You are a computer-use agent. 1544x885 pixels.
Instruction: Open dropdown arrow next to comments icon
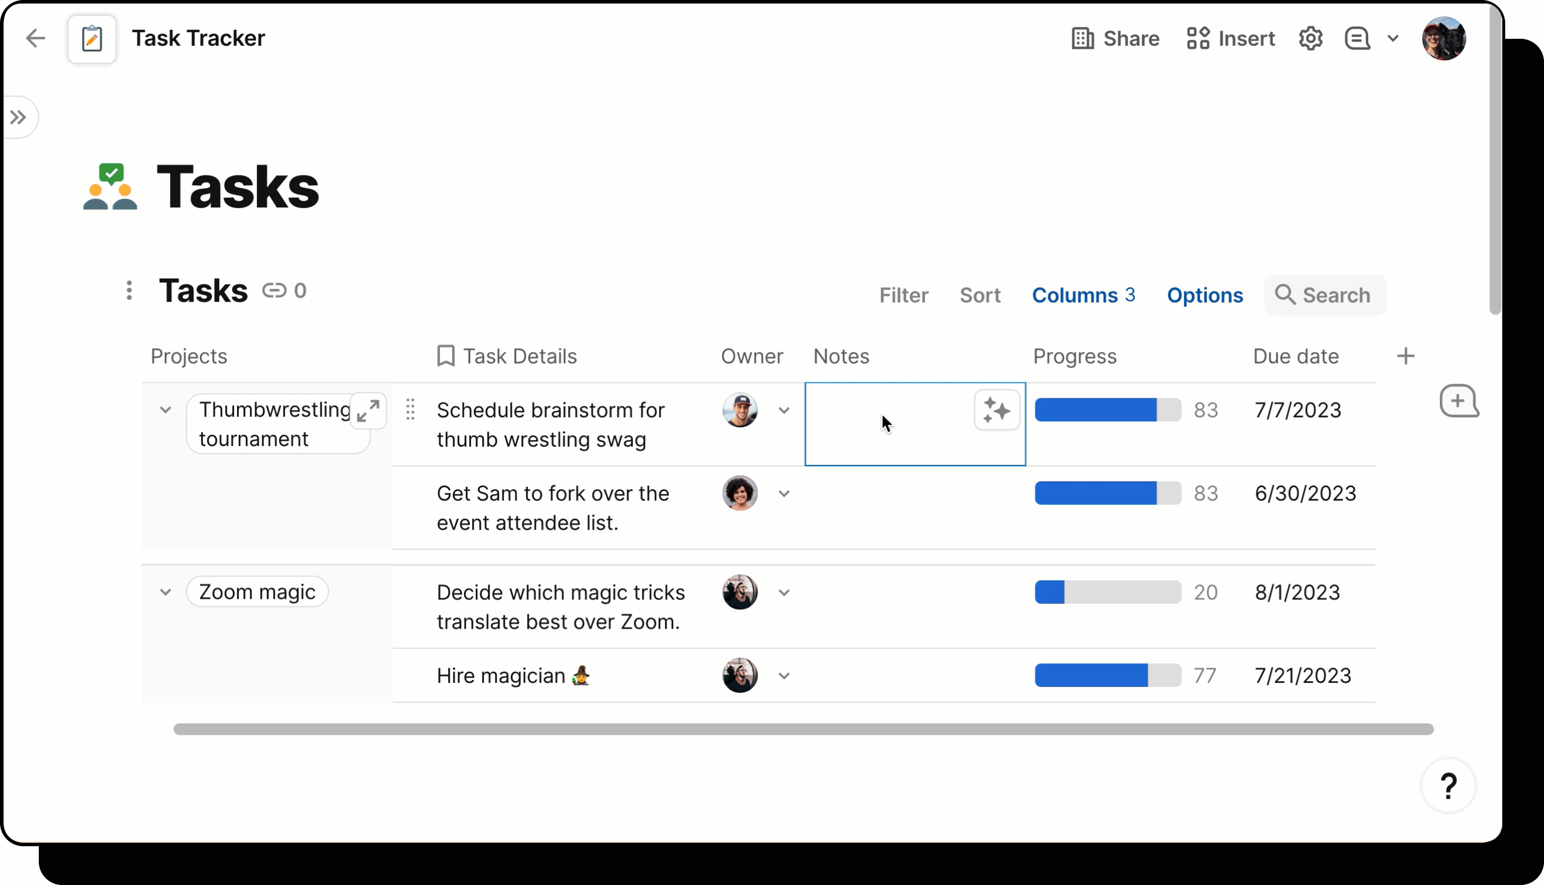pos(1393,38)
